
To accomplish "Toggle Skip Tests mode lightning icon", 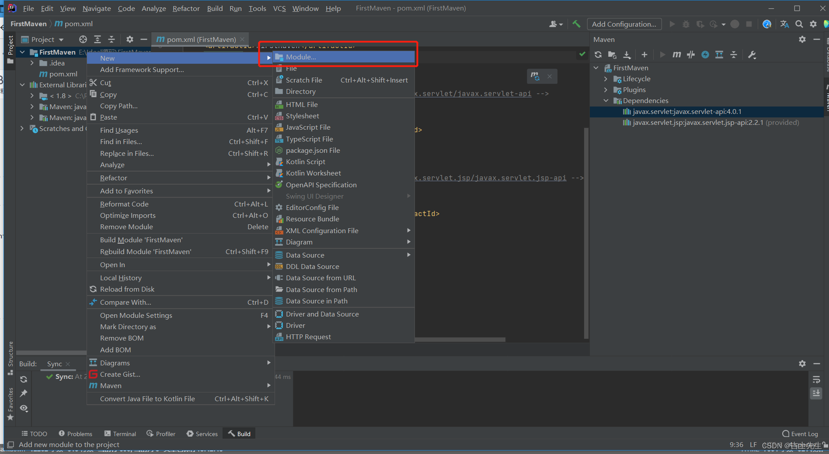I will click(705, 55).
